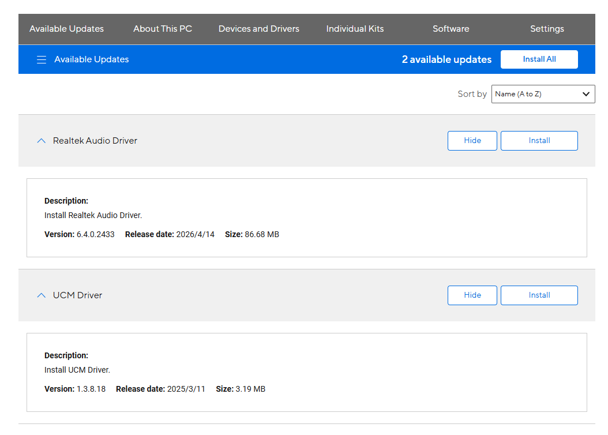This screenshot has height=435, width=608.
Task: Click Install All button
Action: (x=539, y=59)
